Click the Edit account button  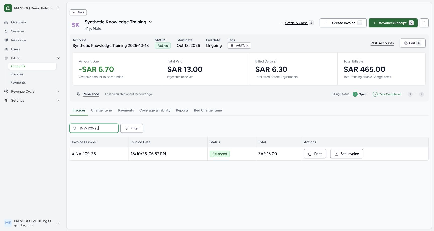[412, 43]
